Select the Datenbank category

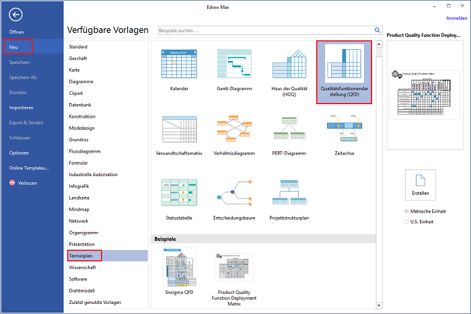80,105
